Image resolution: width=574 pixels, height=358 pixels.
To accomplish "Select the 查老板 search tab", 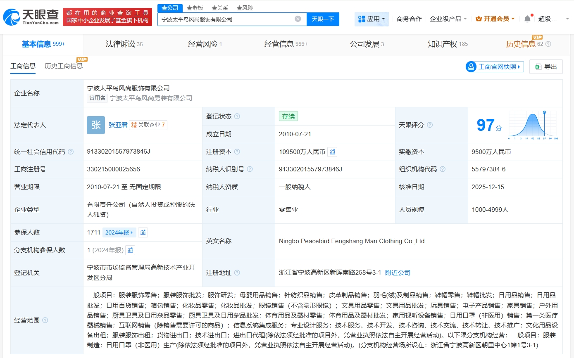I will (195, 8).
